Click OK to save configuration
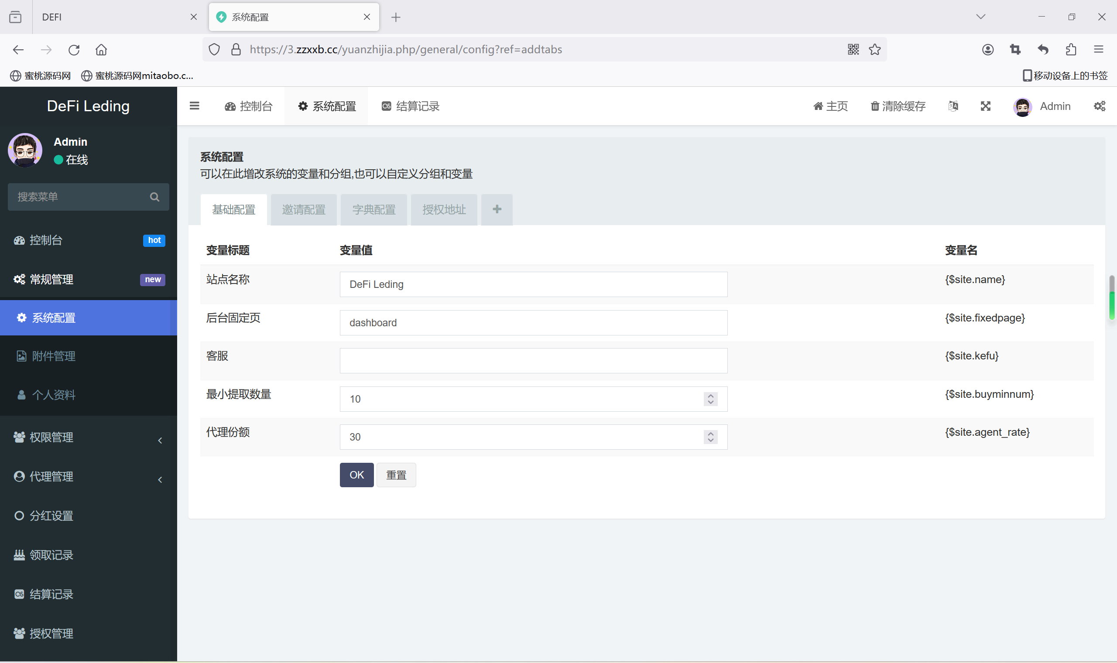This screenshot has height=663, width=1117. pyautogui.click(x=357, y=475)
